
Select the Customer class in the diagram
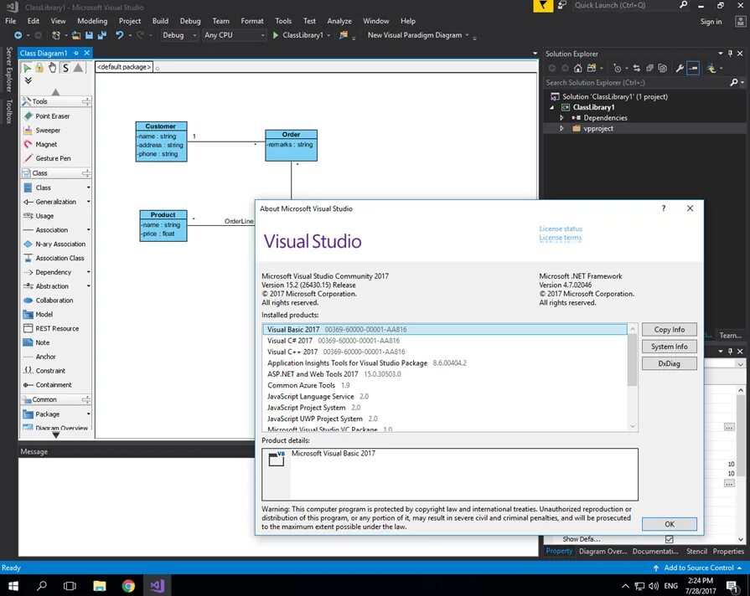(161, 141)
